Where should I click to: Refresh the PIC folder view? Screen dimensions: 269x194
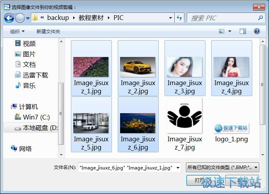(179, 18)
